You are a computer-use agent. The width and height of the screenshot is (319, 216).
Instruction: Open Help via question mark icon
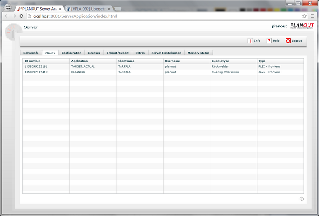click(269, 41)
